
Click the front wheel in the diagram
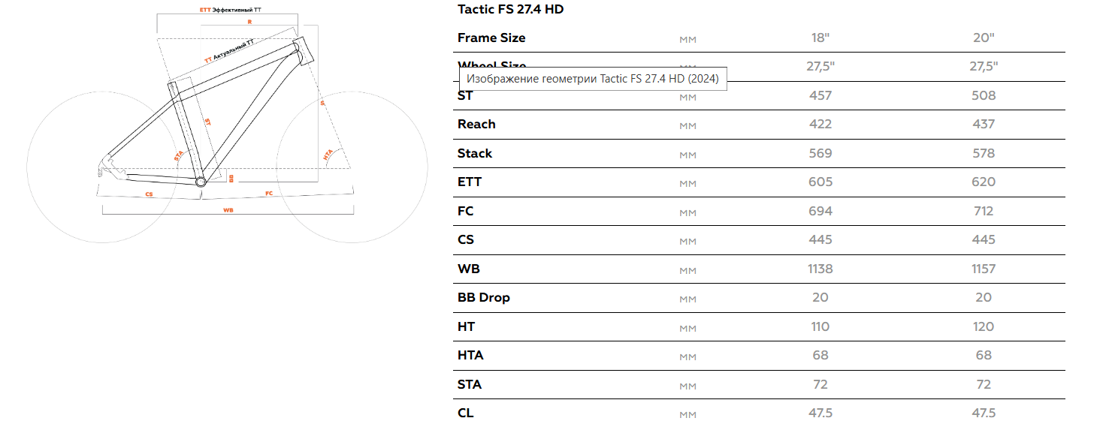pos(352,168)
